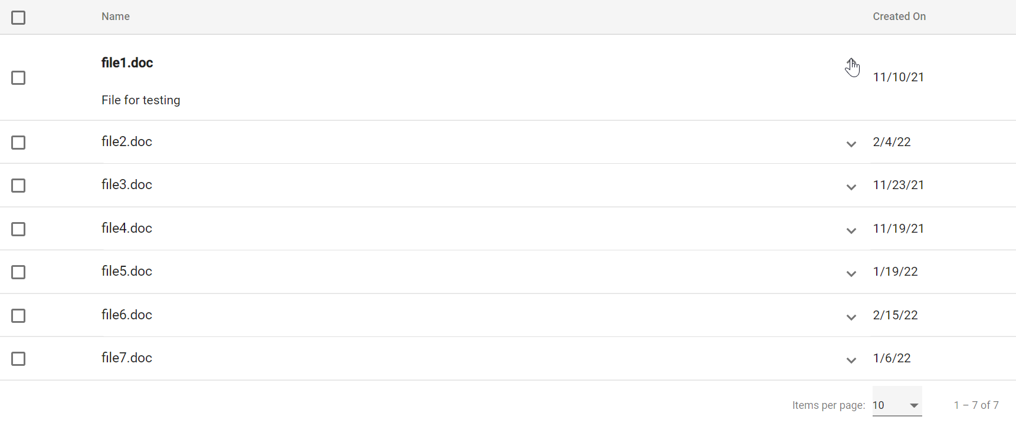This screenshot has height=423, width=1016.
Task: Select the file6.doc name text
Action: coord(127,315)
